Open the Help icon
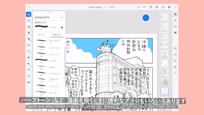 (x=151, y=7)
